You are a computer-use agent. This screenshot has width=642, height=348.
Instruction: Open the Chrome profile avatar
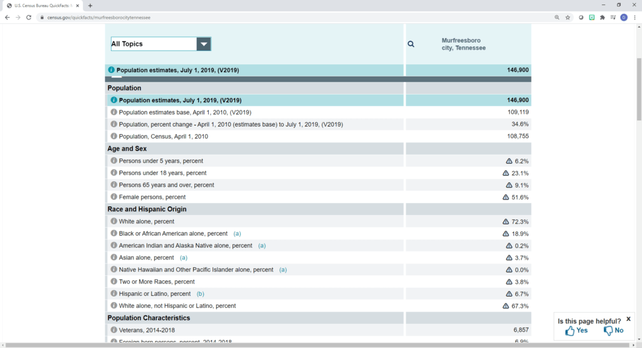(624, 18)
